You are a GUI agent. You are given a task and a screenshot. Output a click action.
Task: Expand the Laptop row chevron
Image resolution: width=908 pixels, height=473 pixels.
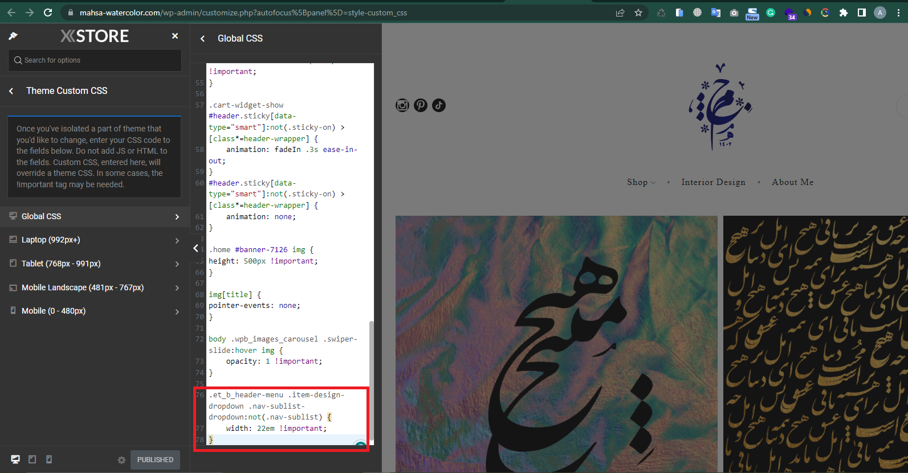[177, 241]
